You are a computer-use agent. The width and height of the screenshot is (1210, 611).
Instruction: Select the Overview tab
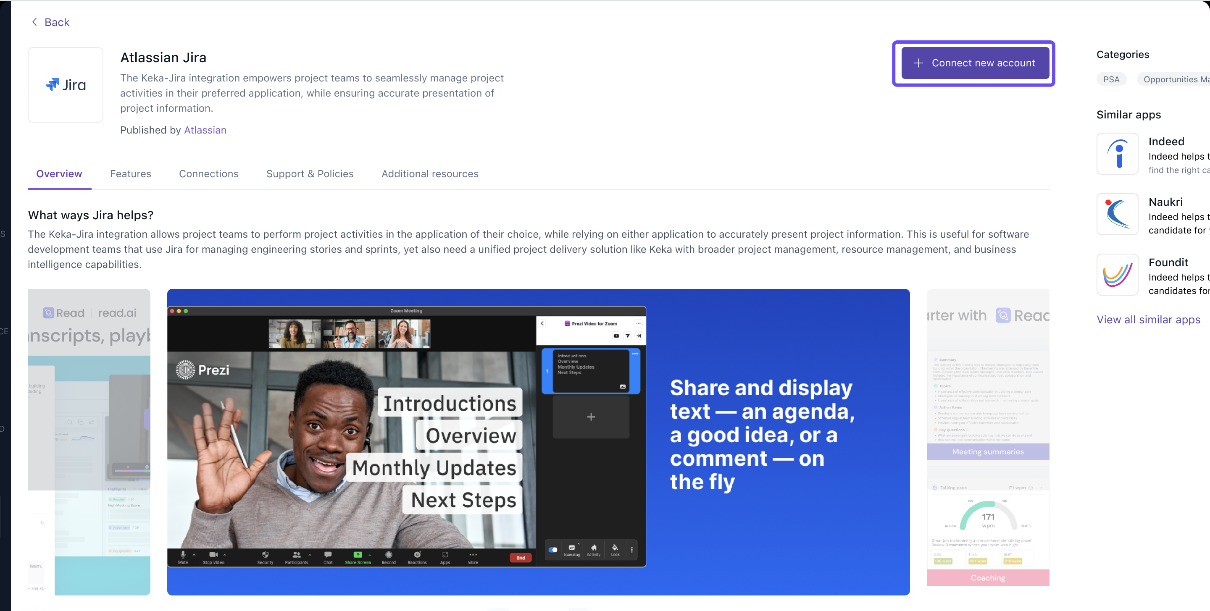click(59, 174)
